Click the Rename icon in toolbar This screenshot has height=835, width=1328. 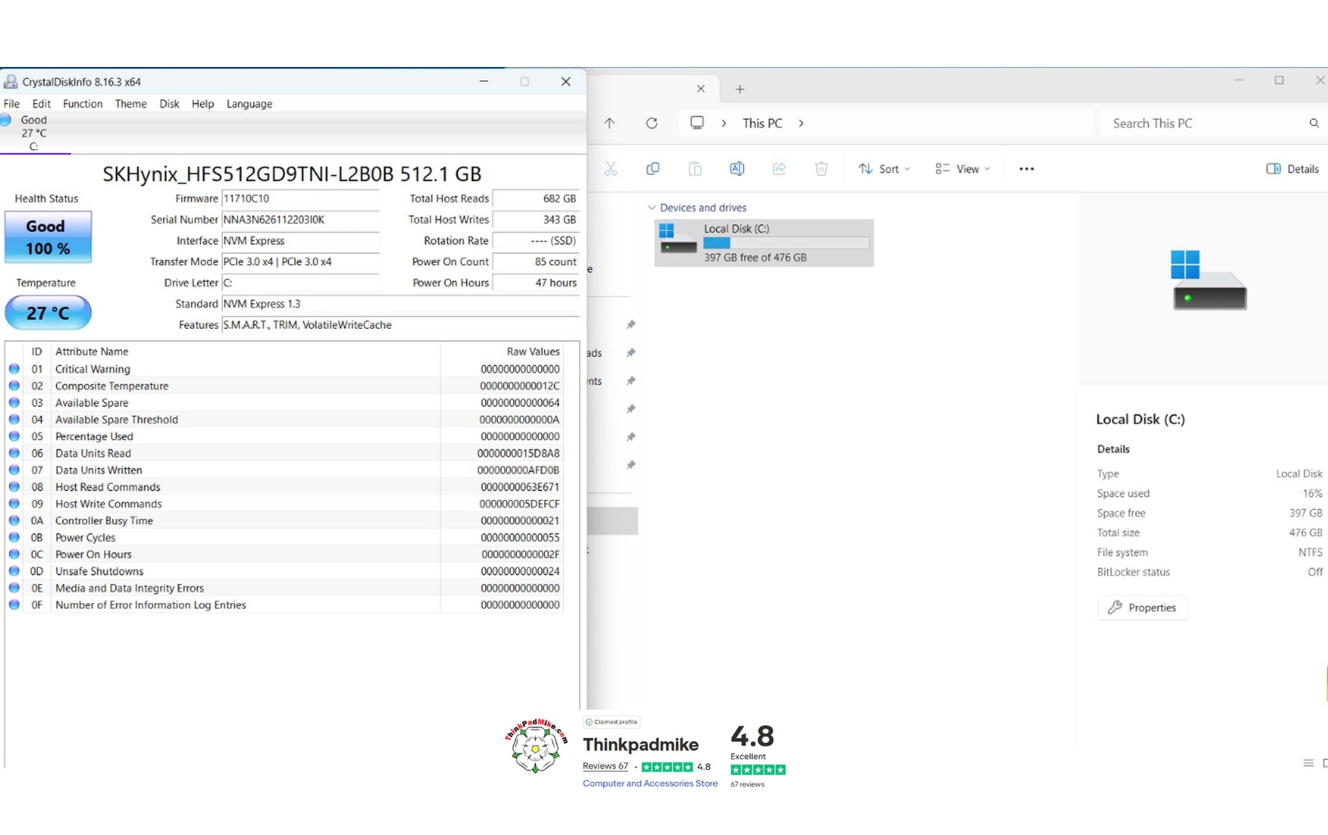[736, 169]
